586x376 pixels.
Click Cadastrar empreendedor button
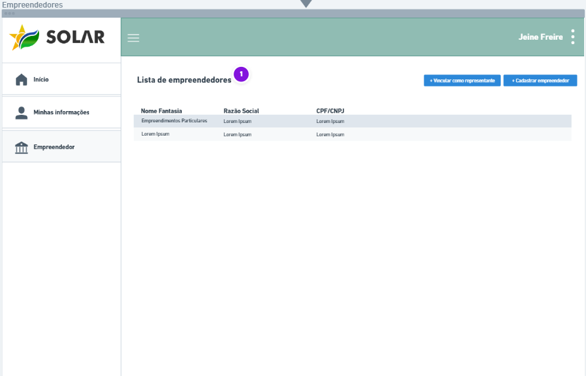[540, 81]
